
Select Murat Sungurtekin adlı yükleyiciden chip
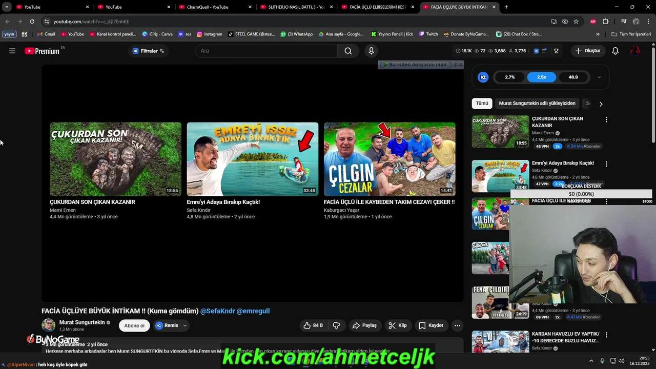[x=537, y=103]
